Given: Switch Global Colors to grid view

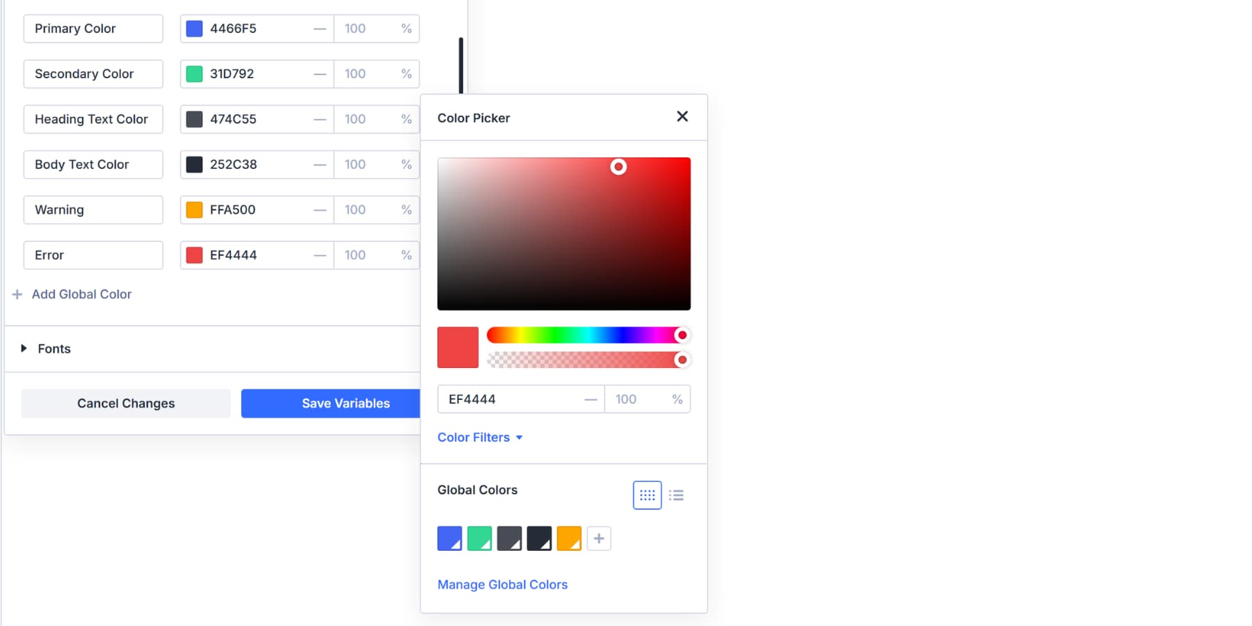Looking at the screenshot, I should [x=647, y=495].
